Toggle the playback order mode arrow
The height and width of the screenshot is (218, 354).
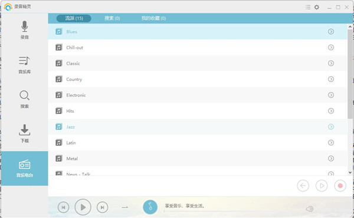pyautogui.click(x=125, y=207)
